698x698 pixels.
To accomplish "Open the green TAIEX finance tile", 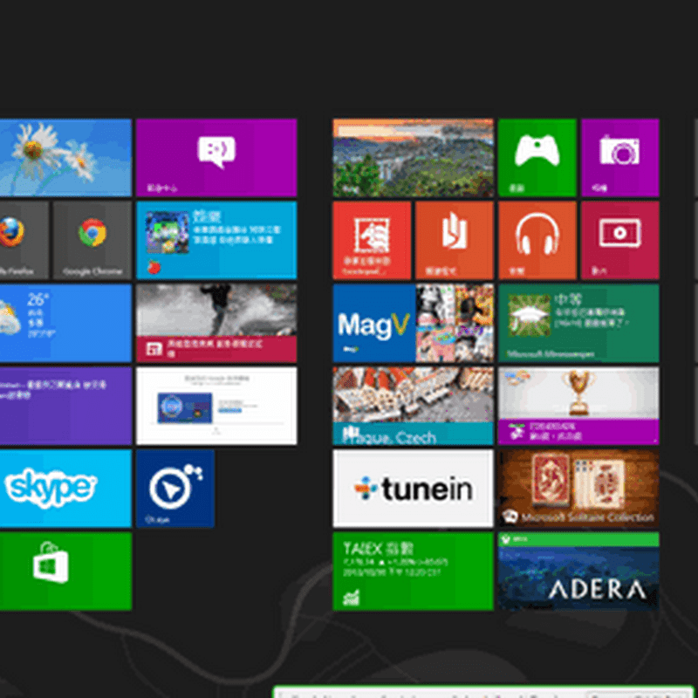I will (413, 571).
